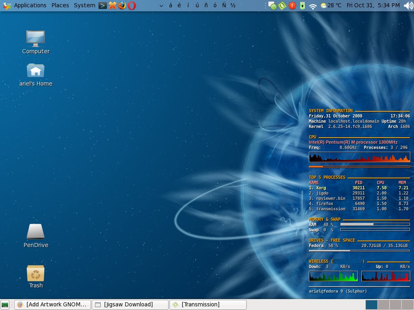Launch Opera from the top panel
Viewport: 414px width, 310px height.
point(132,5)
